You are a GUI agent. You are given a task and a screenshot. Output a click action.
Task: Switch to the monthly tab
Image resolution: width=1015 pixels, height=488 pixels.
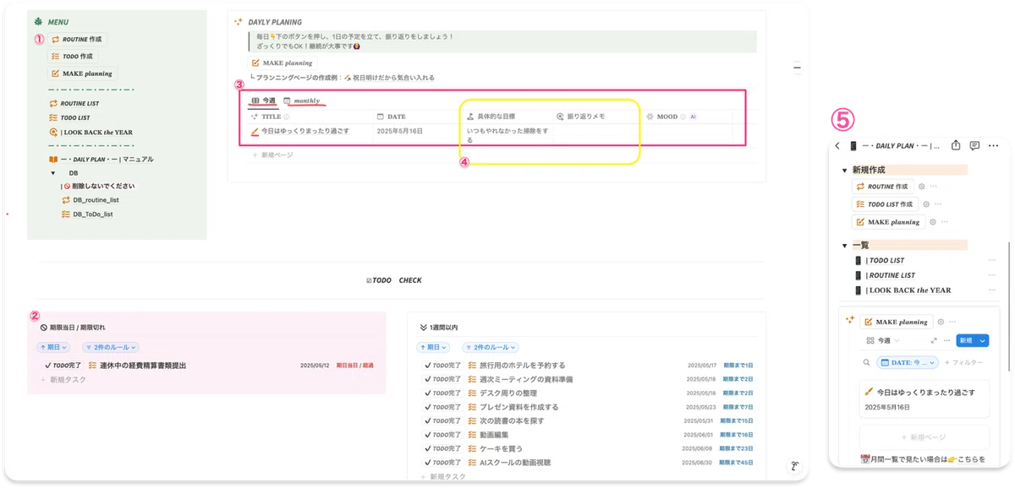point(302,100)
